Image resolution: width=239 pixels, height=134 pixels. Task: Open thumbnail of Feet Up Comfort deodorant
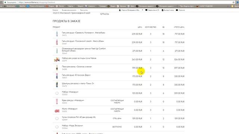click(x=57, y=51)
